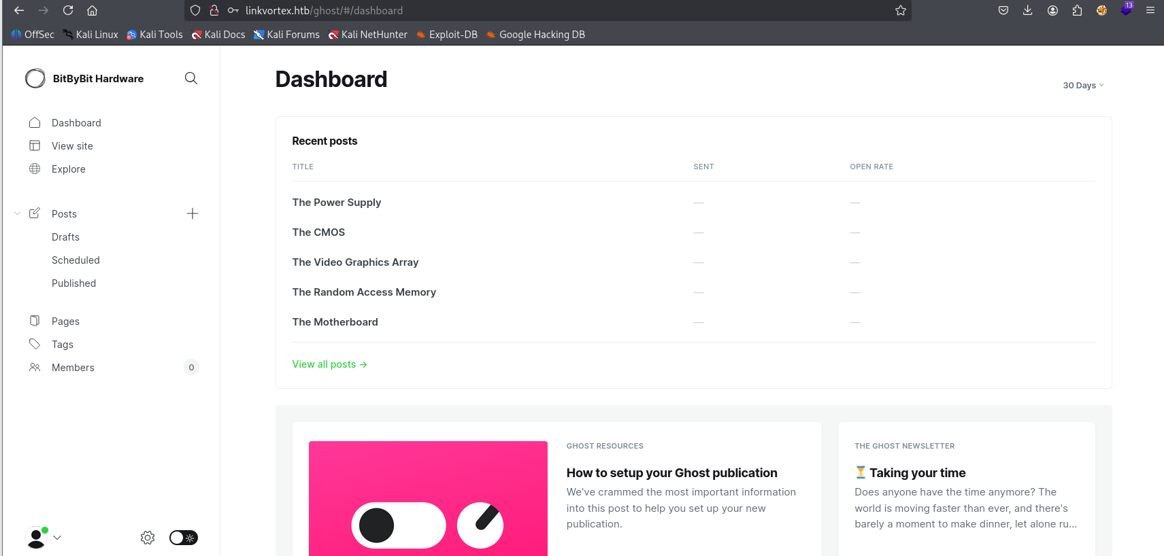Open Google Hacking DB bookmark

[535, 35]
